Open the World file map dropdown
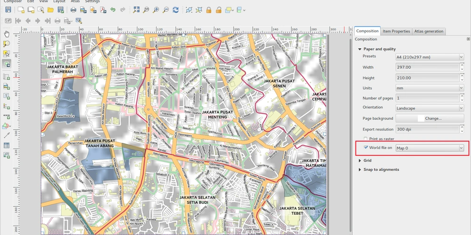The width and height of the screenshot is (471, 235). click(430, 148)
